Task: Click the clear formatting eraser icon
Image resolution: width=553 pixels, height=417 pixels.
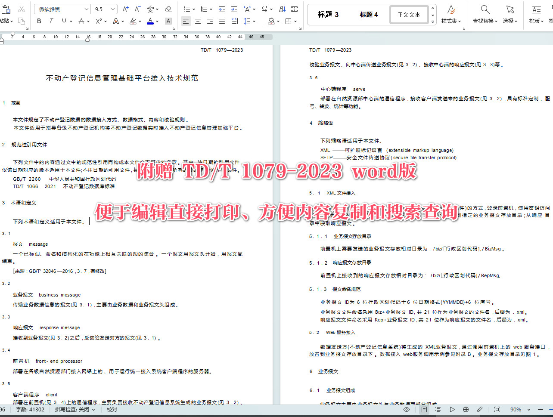Action: pos(168,9)
